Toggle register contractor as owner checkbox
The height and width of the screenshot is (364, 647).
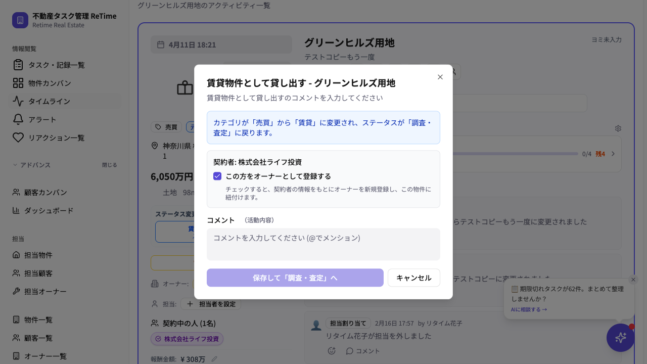tap(217, 176)
